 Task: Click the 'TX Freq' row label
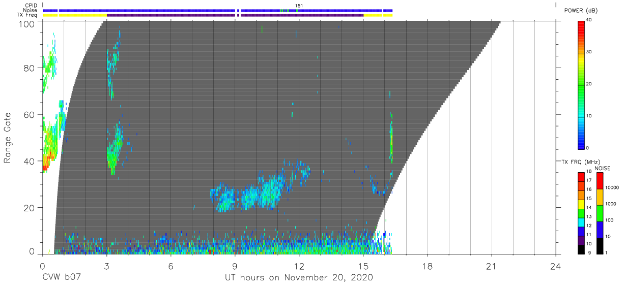(x=27, y=15)
